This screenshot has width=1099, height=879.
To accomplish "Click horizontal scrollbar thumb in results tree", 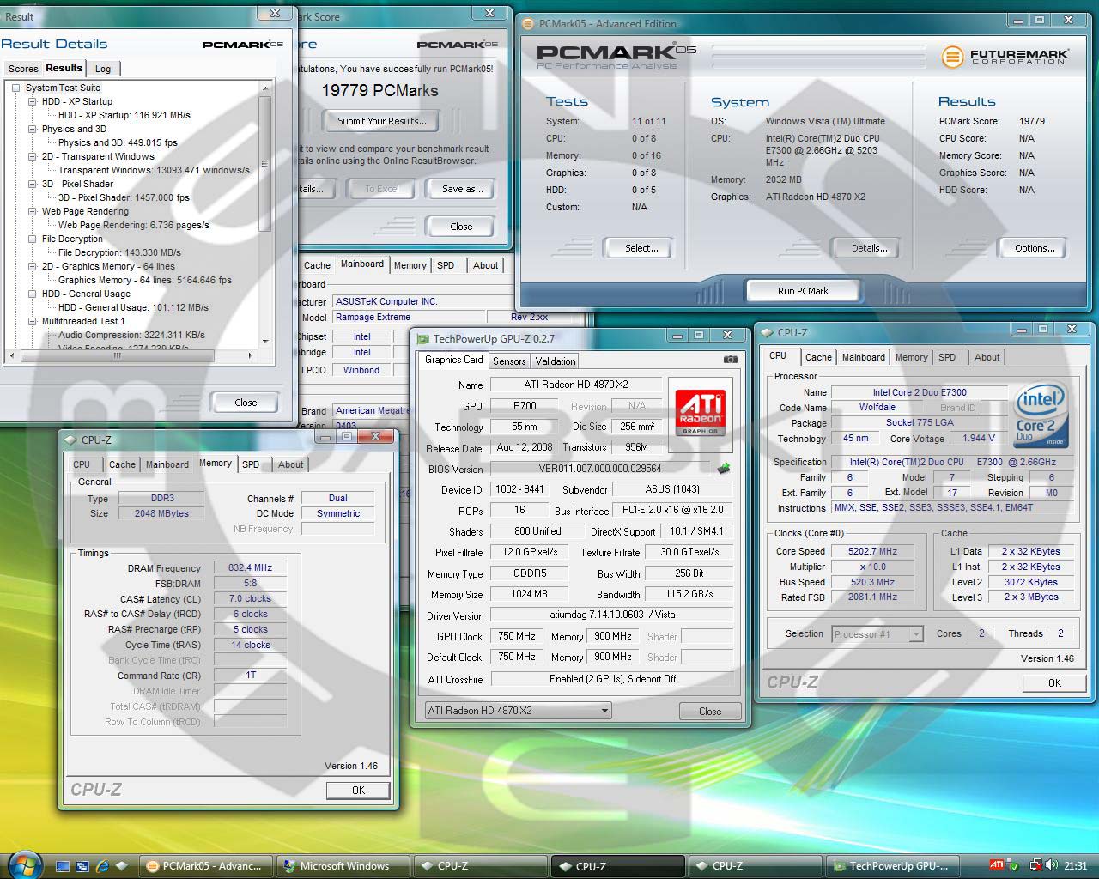I will point(118,355).
